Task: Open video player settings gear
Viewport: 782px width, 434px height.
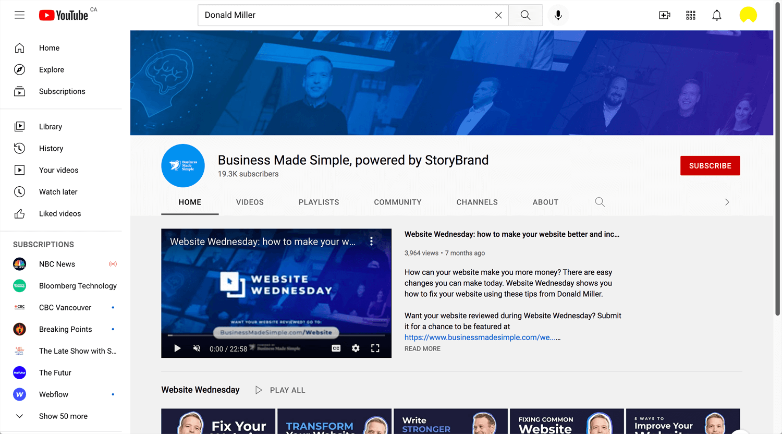Action: point(356,348)
